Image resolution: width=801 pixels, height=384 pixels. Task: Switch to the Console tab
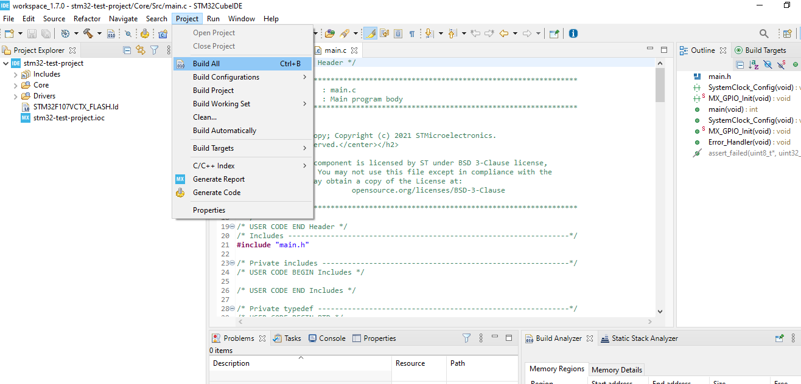(x=332, y=338)
